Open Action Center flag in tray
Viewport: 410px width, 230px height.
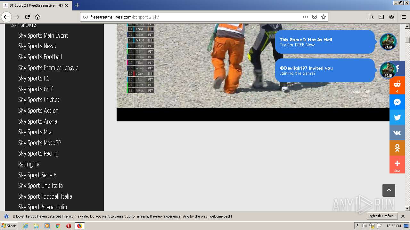tap(380, 226)
